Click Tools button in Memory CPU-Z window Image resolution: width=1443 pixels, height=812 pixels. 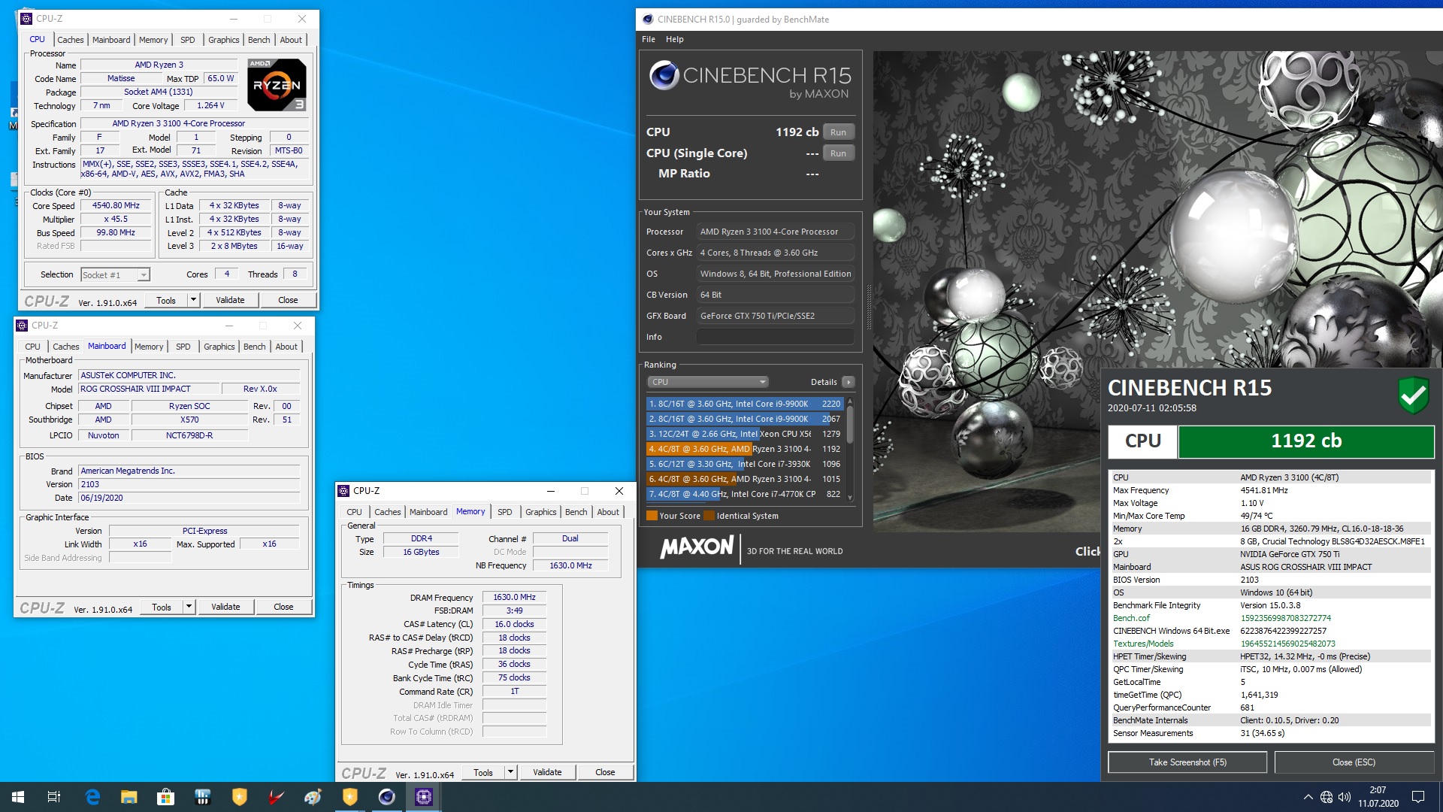point(483,772)
